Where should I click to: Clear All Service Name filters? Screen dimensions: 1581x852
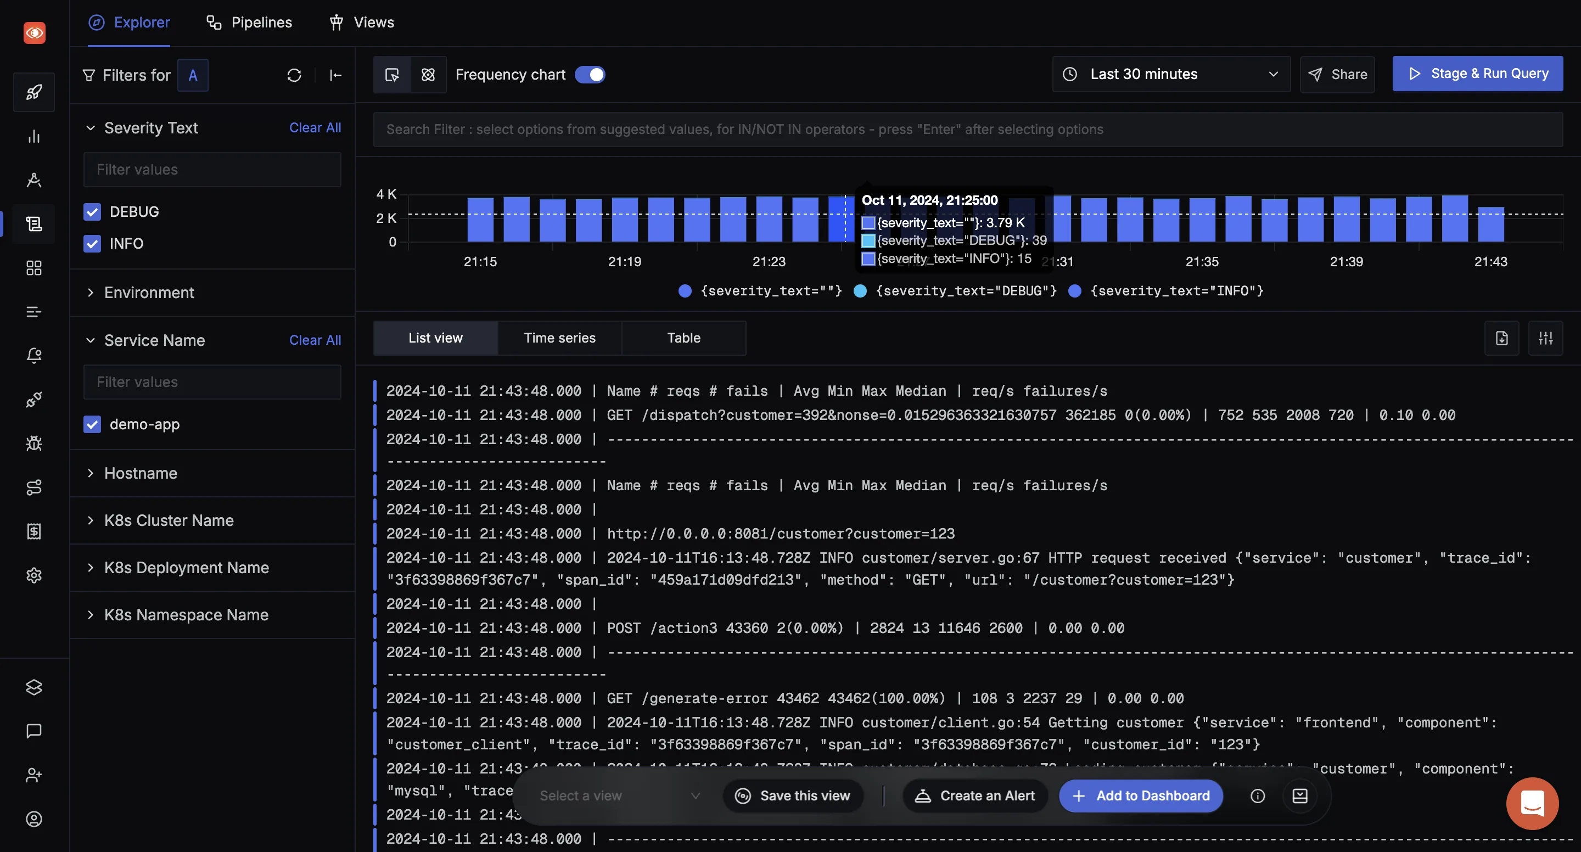[x=315, y=340]
